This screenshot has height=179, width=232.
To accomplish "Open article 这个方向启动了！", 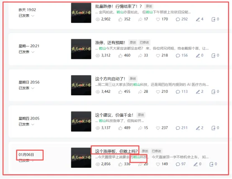I will [x=110, y=79].
